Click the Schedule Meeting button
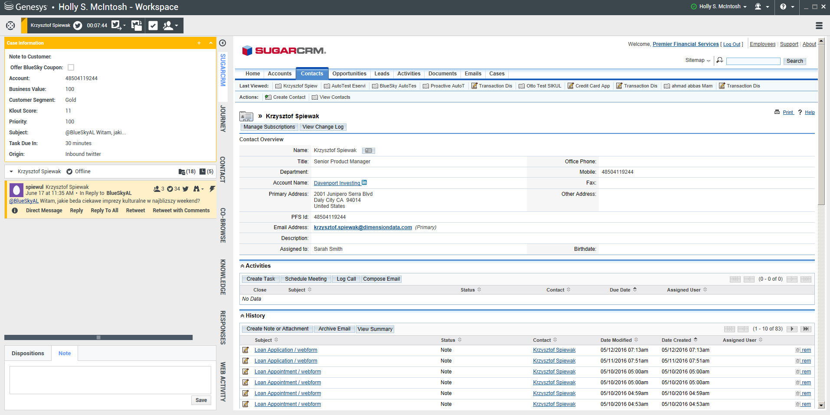This screenshot has height=415, width=830. coord(306,279)
